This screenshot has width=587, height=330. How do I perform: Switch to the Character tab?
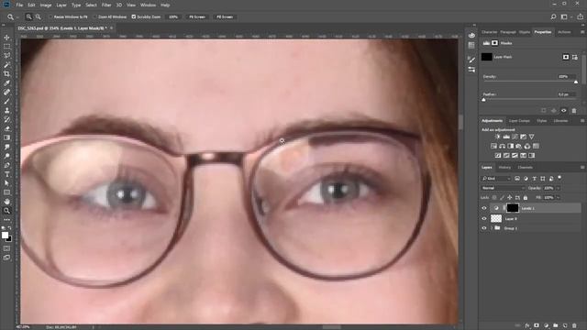pos(489,32)
